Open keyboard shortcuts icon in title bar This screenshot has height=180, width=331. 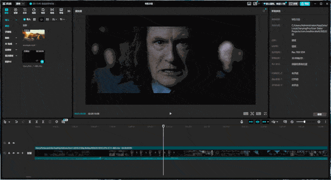(x=249, y=4)
